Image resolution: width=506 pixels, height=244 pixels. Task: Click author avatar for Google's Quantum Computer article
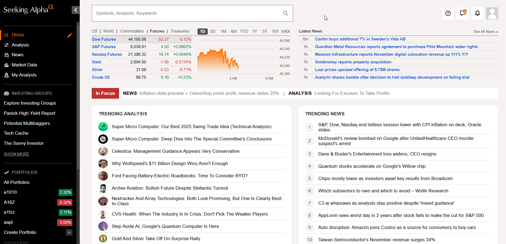[103, 227]
